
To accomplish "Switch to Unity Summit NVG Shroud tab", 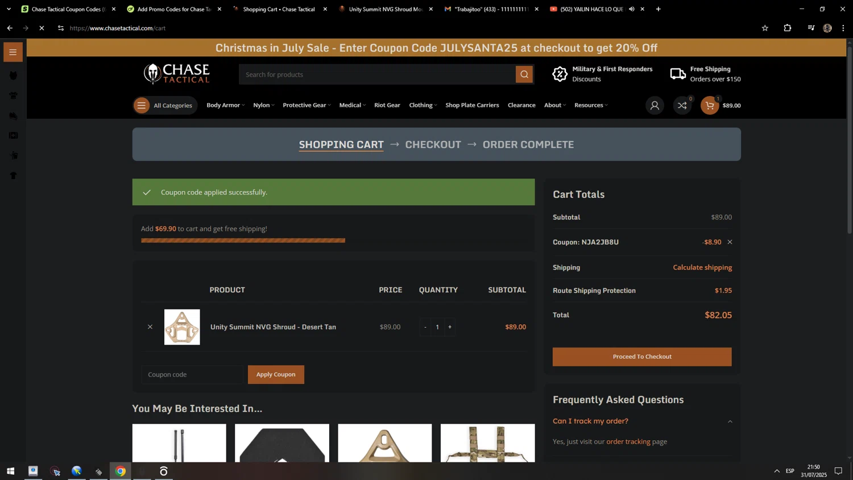I will [x=385, y=9].
